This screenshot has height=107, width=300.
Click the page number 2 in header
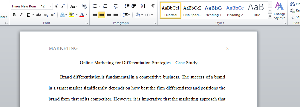227,48
